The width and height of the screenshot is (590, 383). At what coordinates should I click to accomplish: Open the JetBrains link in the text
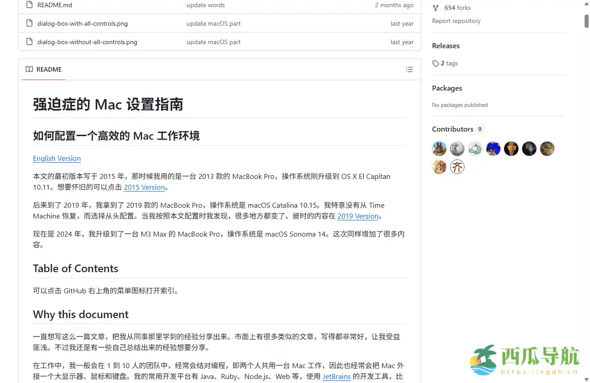pos(337,377)
